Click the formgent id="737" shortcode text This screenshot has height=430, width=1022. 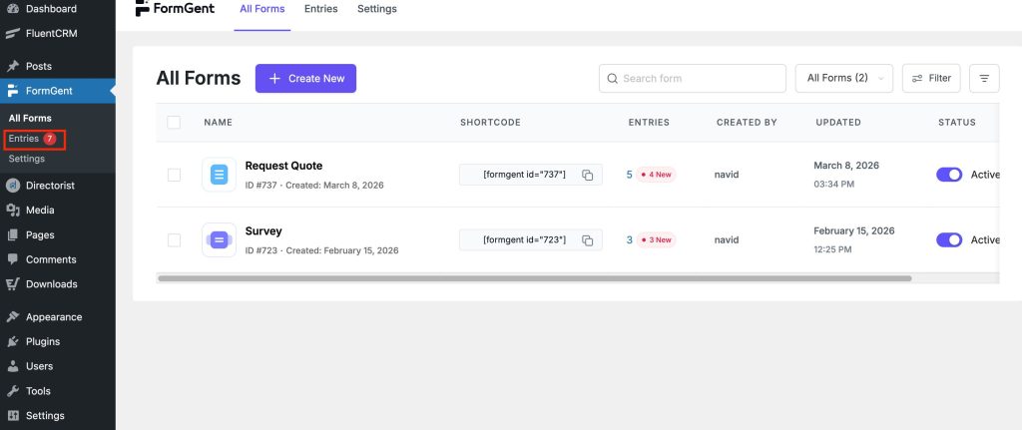[x=525, y=175]
